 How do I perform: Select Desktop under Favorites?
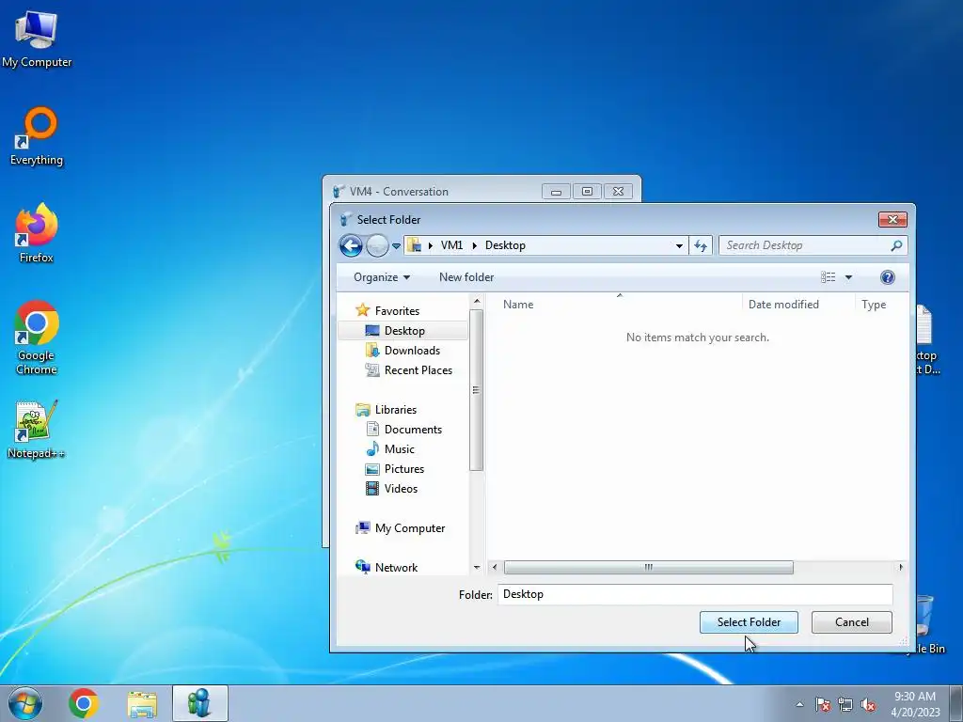click(403, 330)
